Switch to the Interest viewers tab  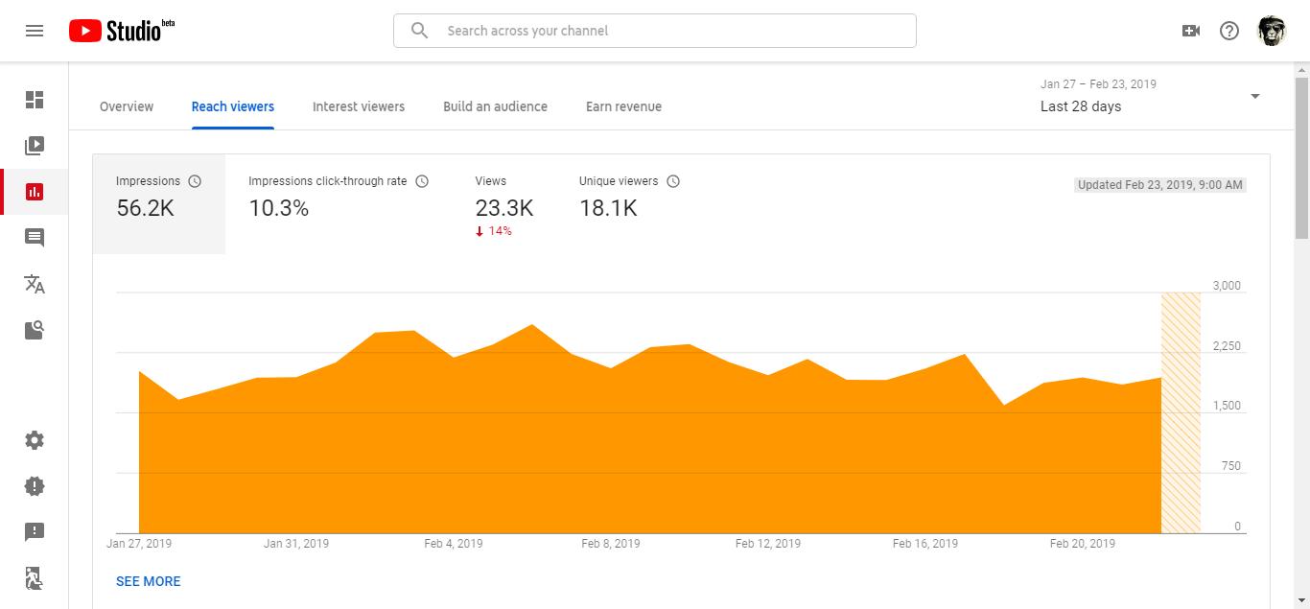pyautogui.click(x=359, y=106)
